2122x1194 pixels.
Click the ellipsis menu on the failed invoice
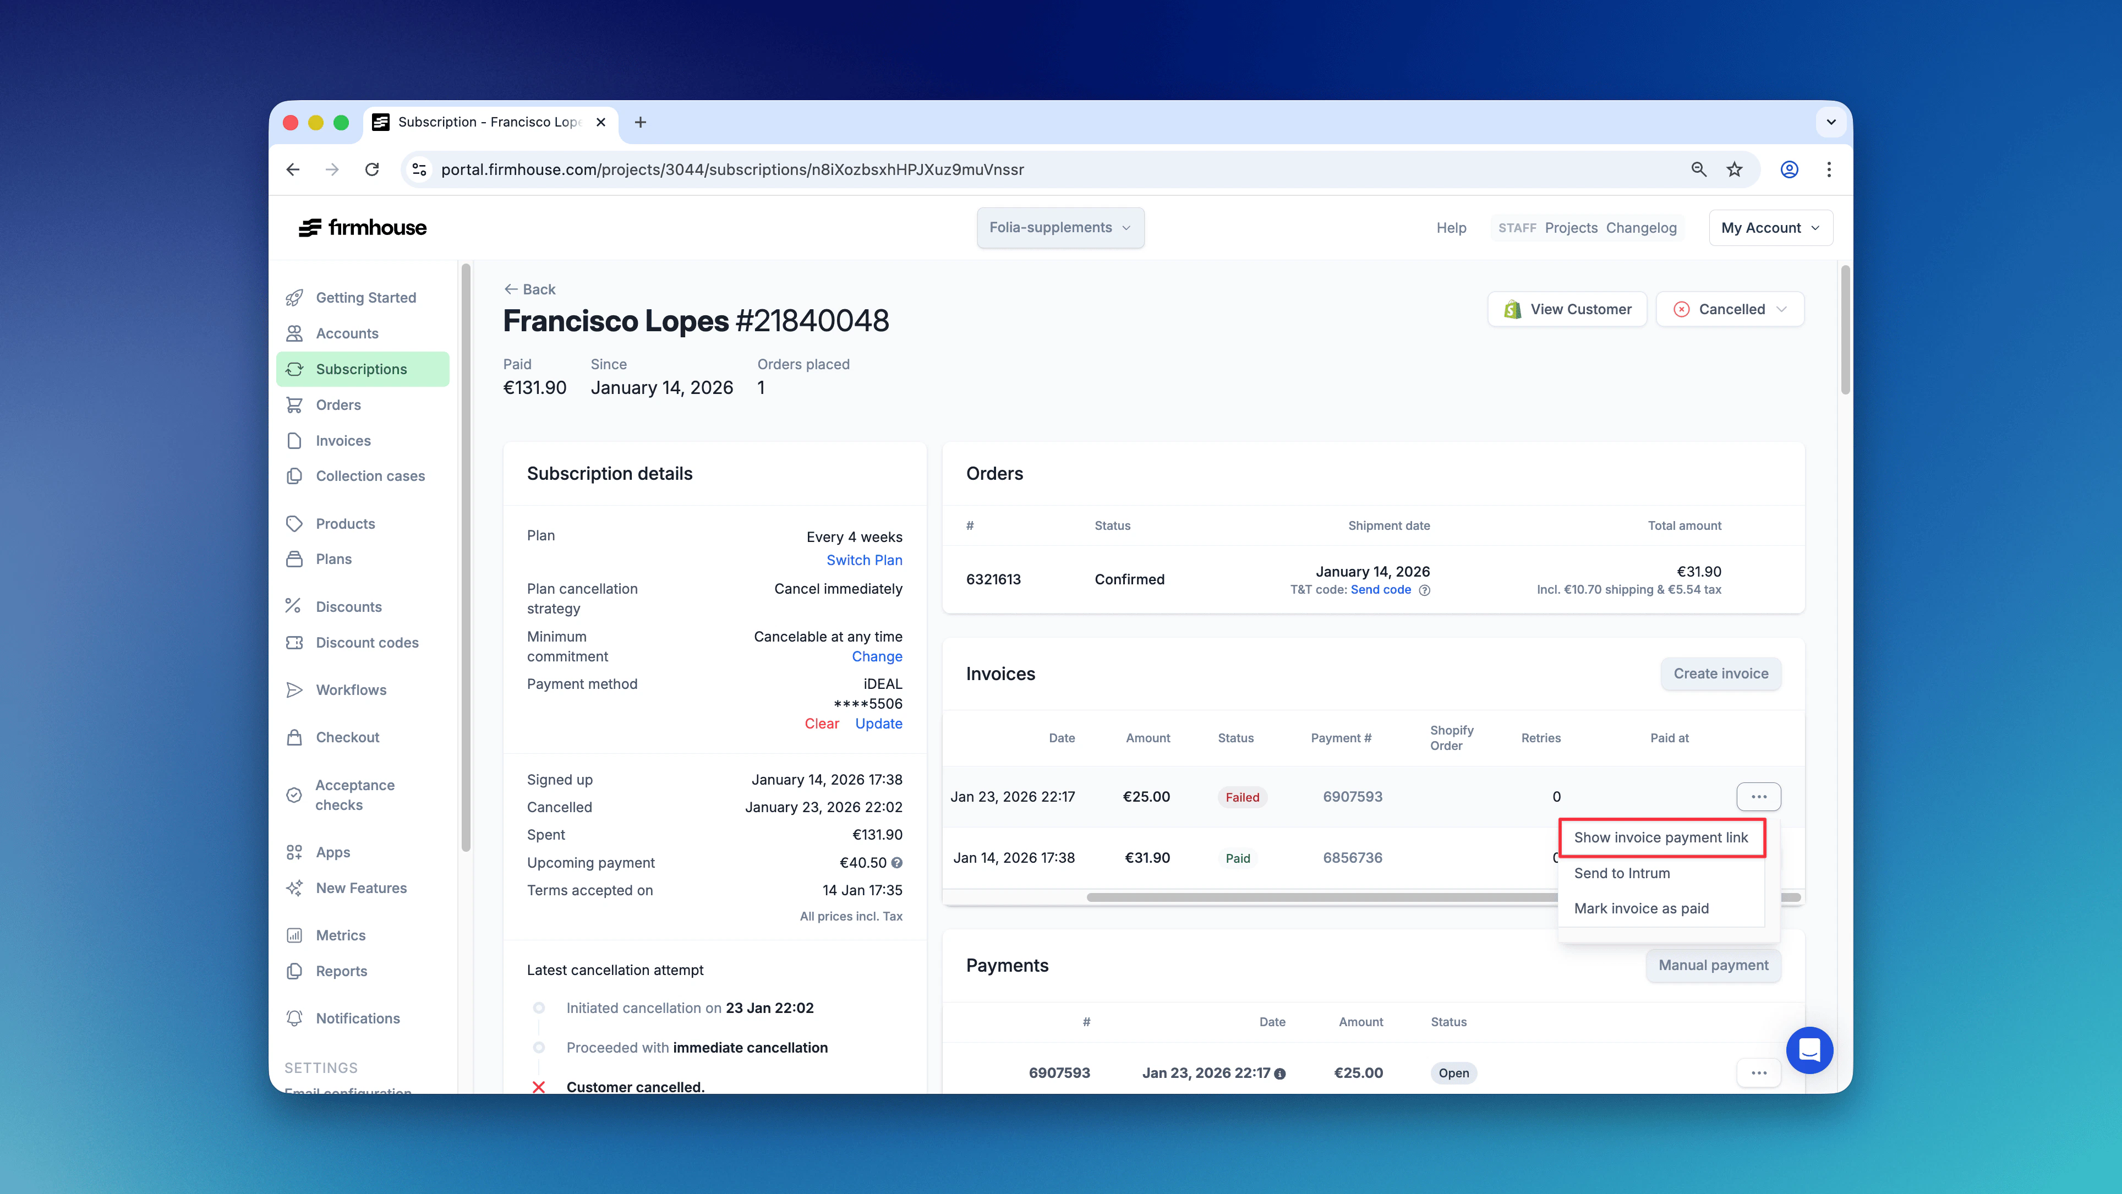click(x=1759, y=796)
